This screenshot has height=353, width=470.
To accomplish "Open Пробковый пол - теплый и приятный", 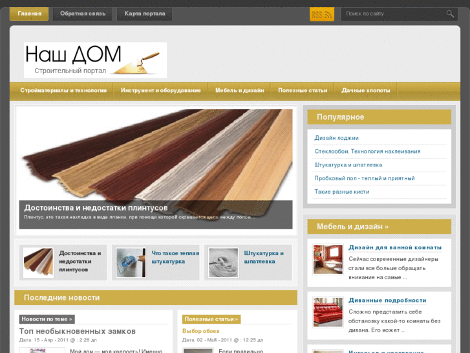I will pyautogui.click(x=365, y=179).
